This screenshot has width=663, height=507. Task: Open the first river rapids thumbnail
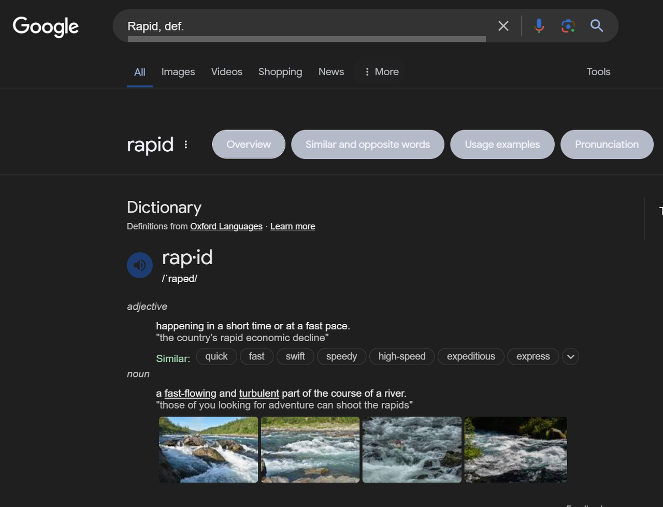(208, 450)
